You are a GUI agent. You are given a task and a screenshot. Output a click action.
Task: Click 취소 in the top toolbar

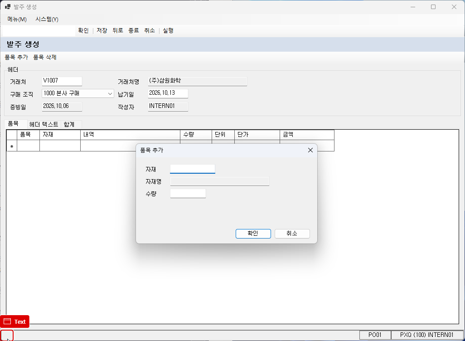pyautogui.click(x=150, y=30)
